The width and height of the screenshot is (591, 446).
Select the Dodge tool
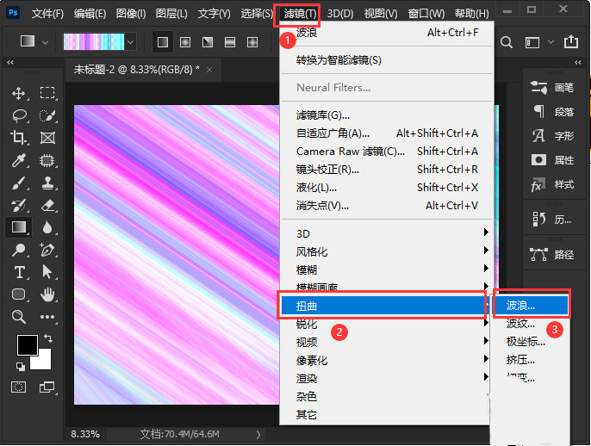coord(18,250)
